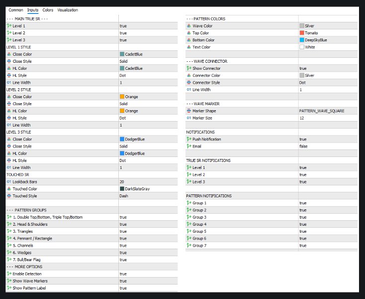The height and width of the screenshot is (299, 365).
Task: Click the style icon of Level 3 HL Style
Action: 9,160
